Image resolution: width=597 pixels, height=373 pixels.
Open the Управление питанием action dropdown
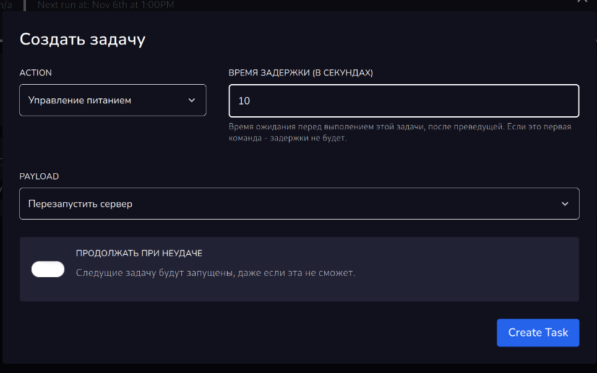(x=113, y=100)
